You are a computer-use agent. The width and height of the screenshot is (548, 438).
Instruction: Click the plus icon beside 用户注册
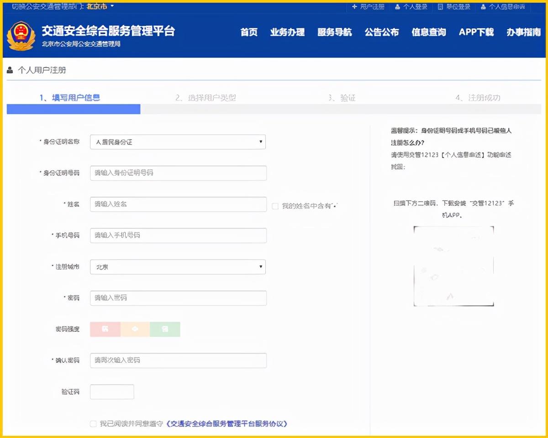point(355,6)
